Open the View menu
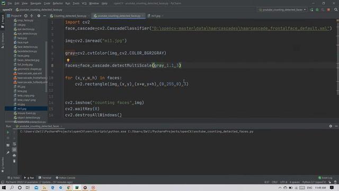Viewport: 339px width, 191px height. point(25,4)
